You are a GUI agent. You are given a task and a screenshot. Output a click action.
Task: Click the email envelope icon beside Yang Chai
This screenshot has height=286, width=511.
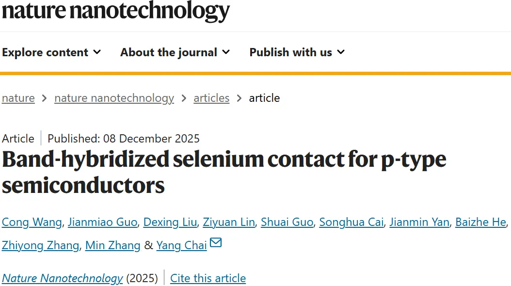coord(216,242)
